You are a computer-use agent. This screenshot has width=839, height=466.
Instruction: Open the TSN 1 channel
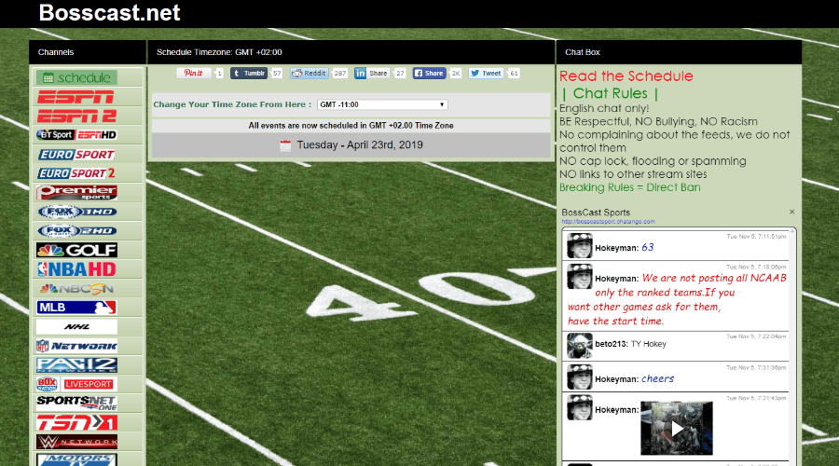pos(76,422)
